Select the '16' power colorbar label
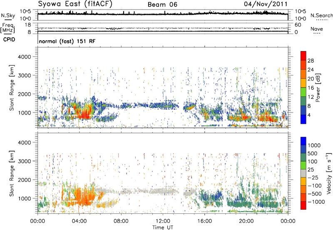The height and width of the screenshot is (230, 333). click(311, 88)
